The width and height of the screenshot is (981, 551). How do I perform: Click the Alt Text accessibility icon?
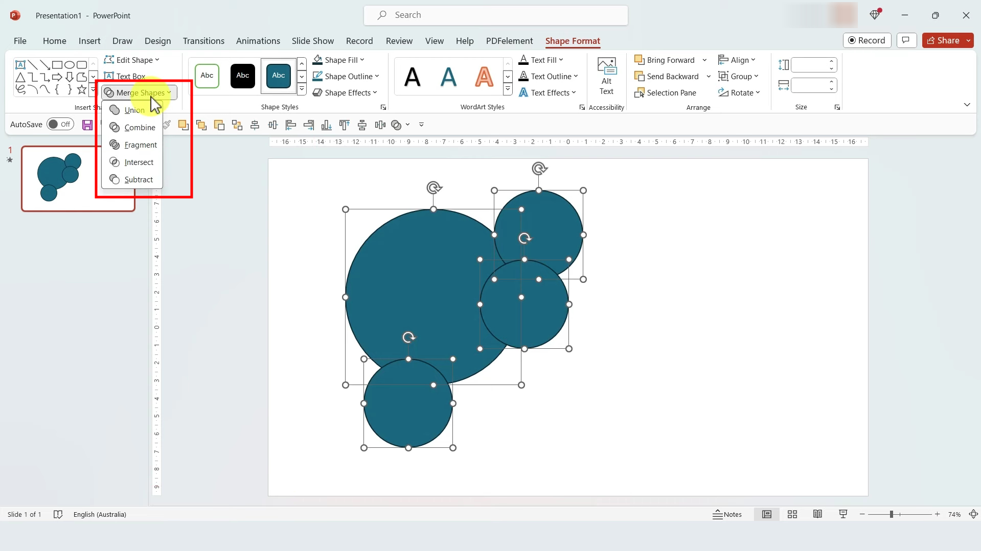(x=606, y=77)
